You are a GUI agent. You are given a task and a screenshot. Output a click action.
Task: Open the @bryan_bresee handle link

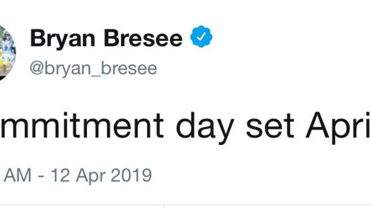coord(93,69)
